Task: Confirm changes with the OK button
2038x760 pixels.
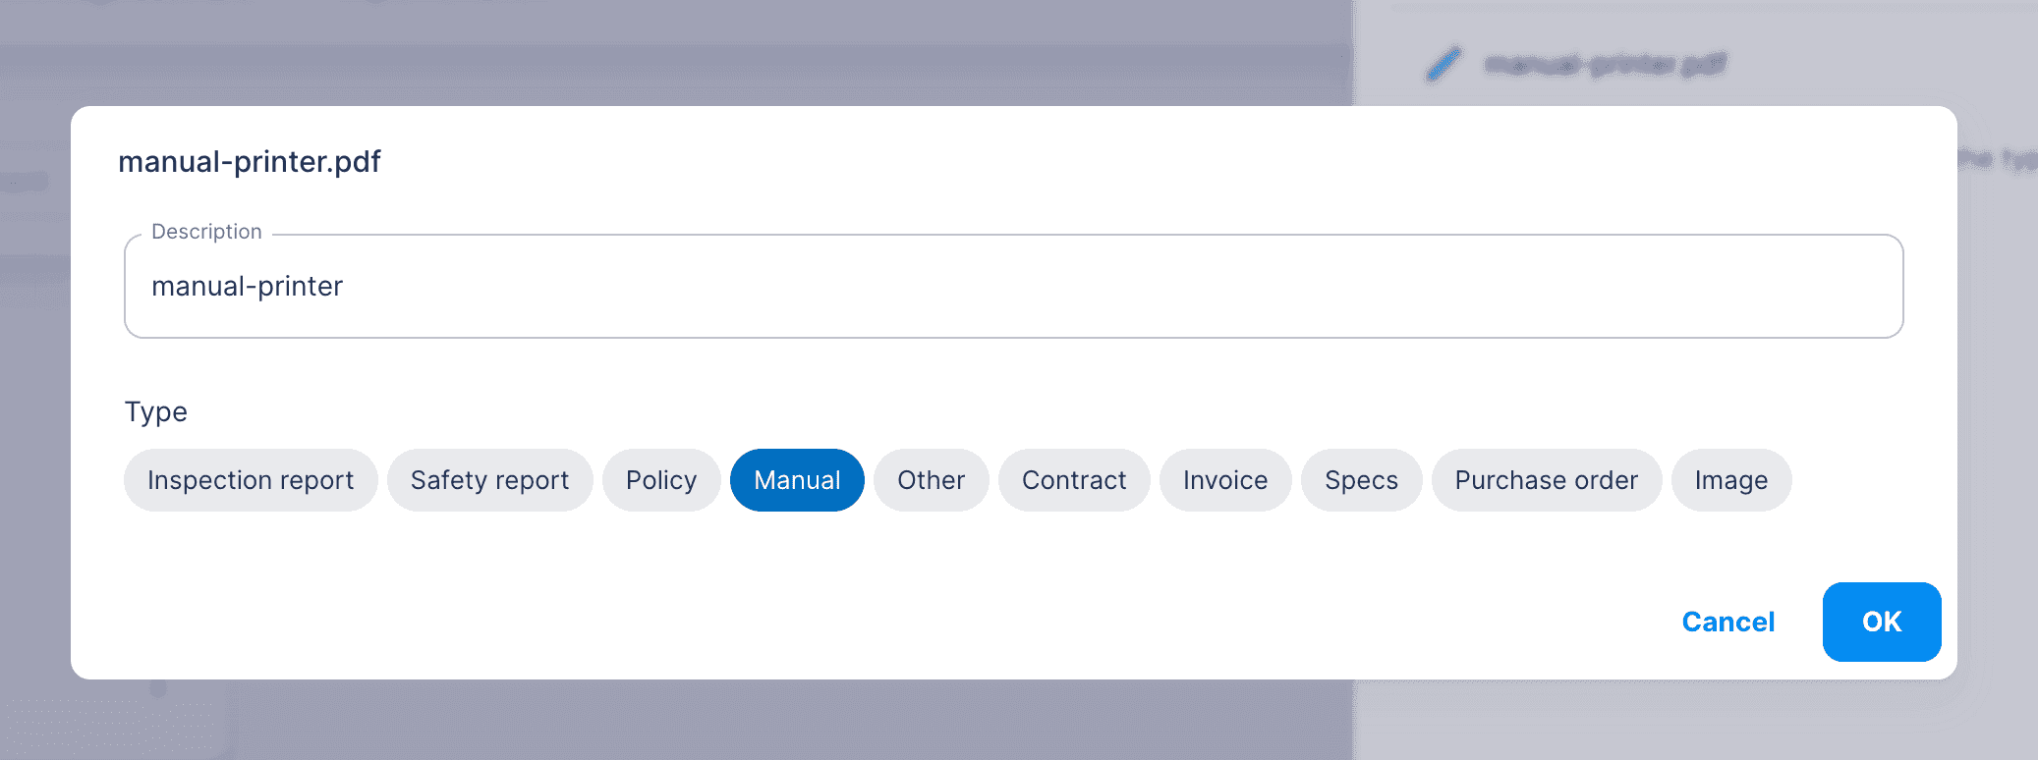Action: pos(1881,622)
